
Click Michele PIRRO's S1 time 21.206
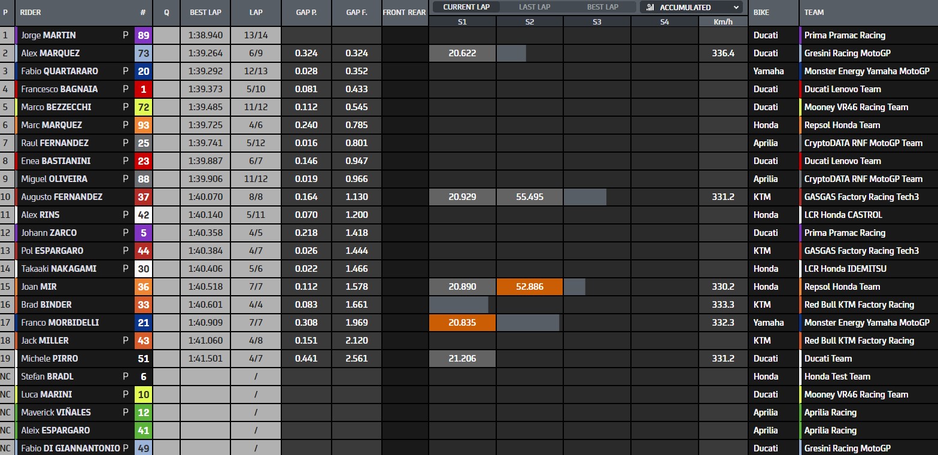[462, 359]
